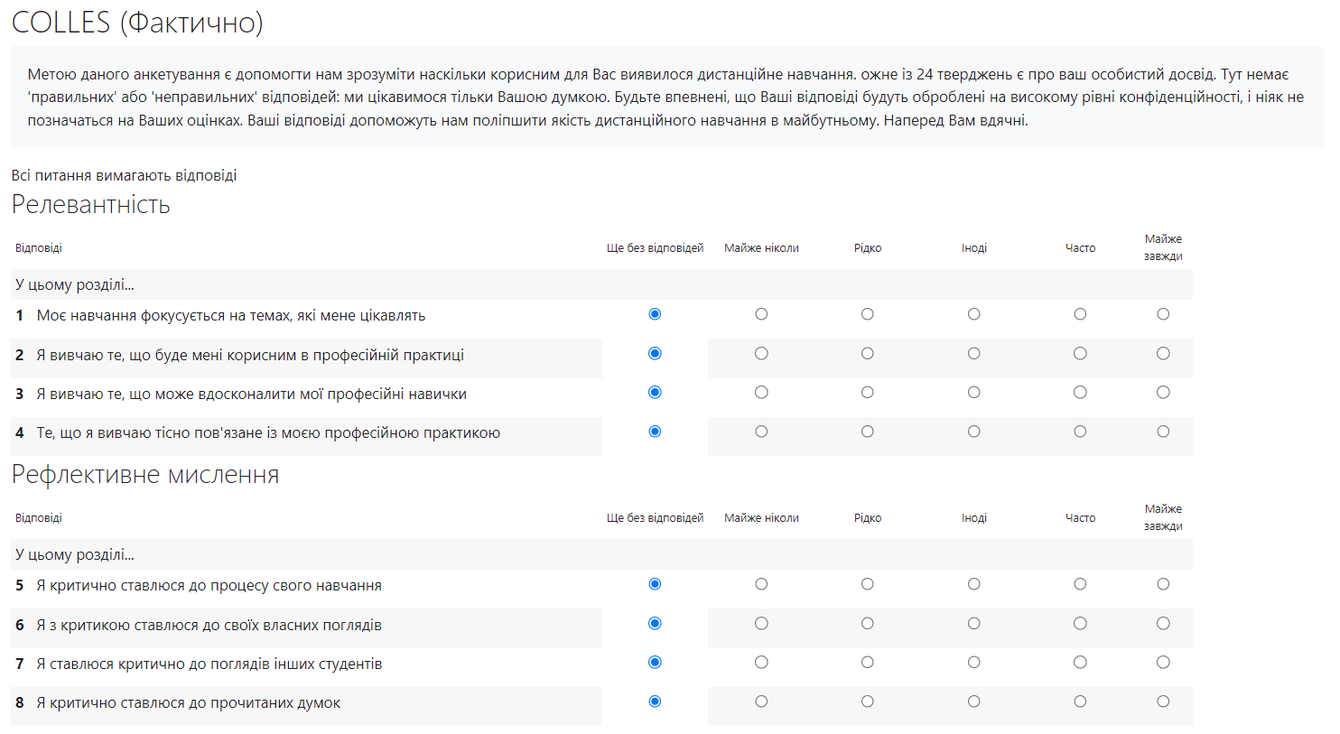The width and height of the screenshot is (1340, 734).
Task: Select 'Майже ніколи' for question 5
Action: pos(761,584)
